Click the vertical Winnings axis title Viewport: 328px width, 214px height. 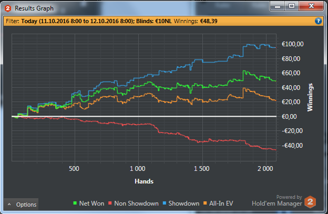(310, 97)
